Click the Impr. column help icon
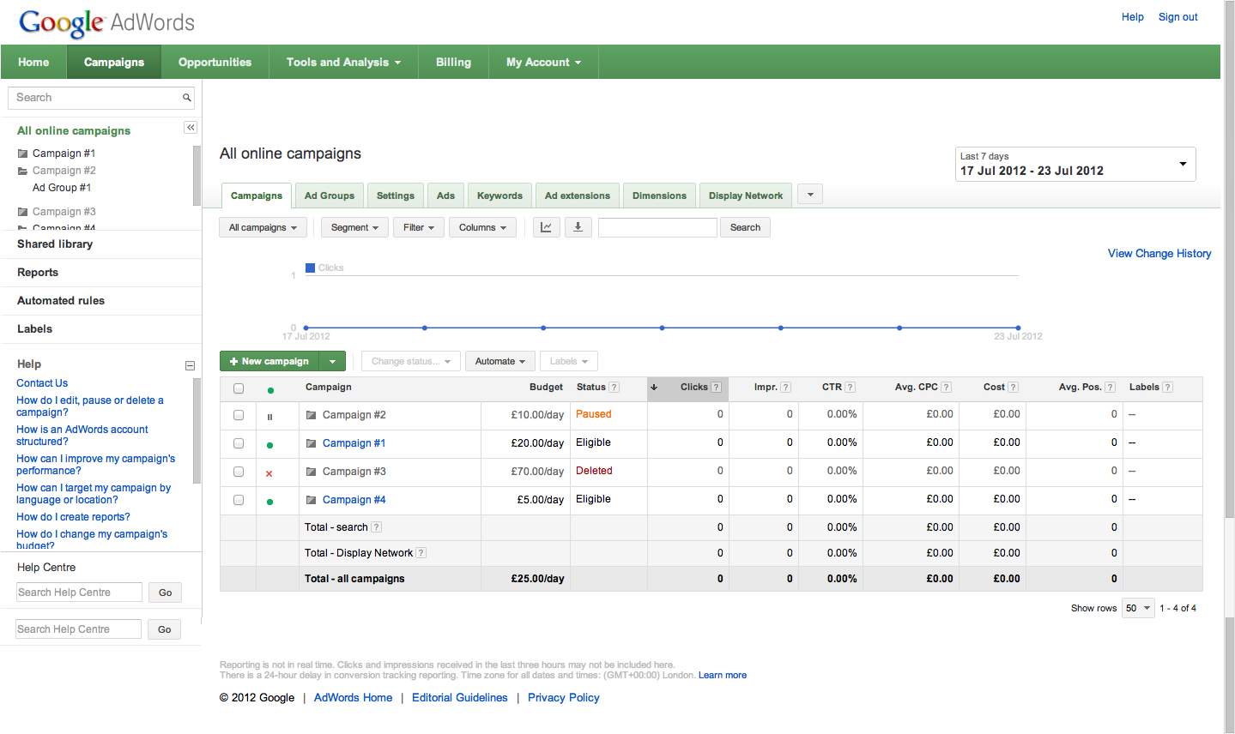The image size is (1235, 734). [x=785, y=388]
